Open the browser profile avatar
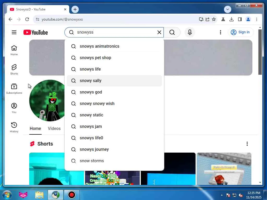The image size is (267, 200). [248, 19]
